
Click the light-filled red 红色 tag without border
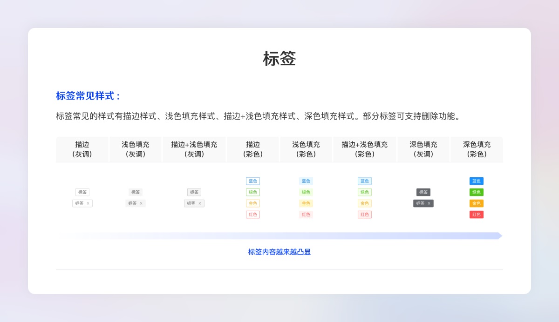point(306,215)
